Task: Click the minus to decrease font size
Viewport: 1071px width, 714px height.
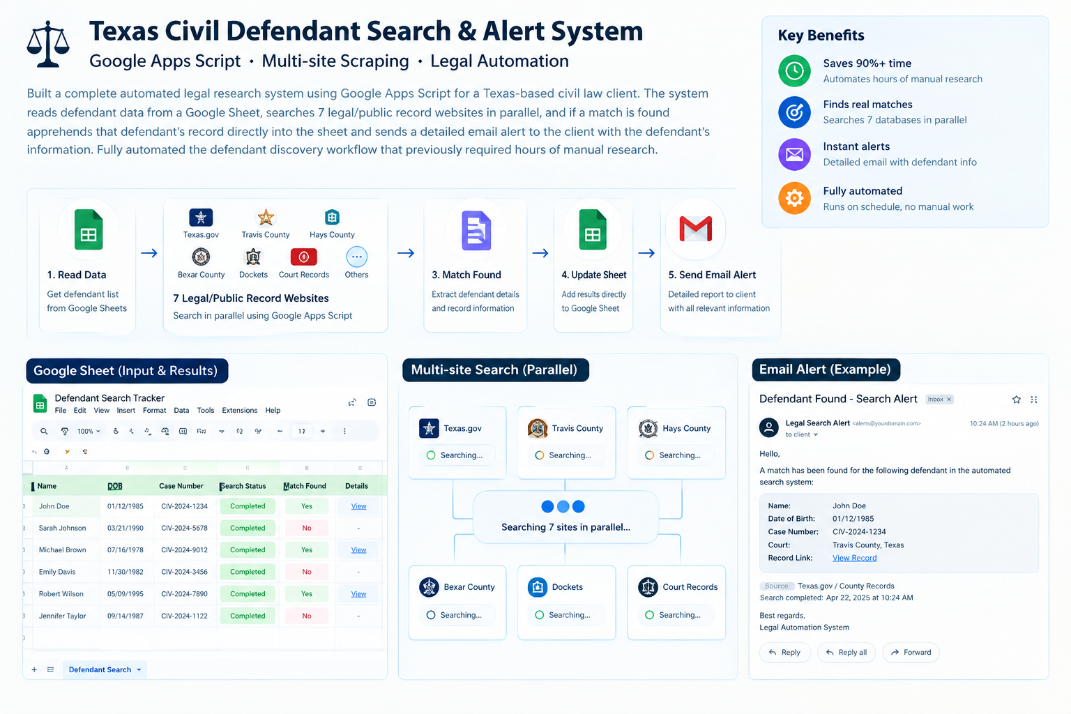Action: 280,432
